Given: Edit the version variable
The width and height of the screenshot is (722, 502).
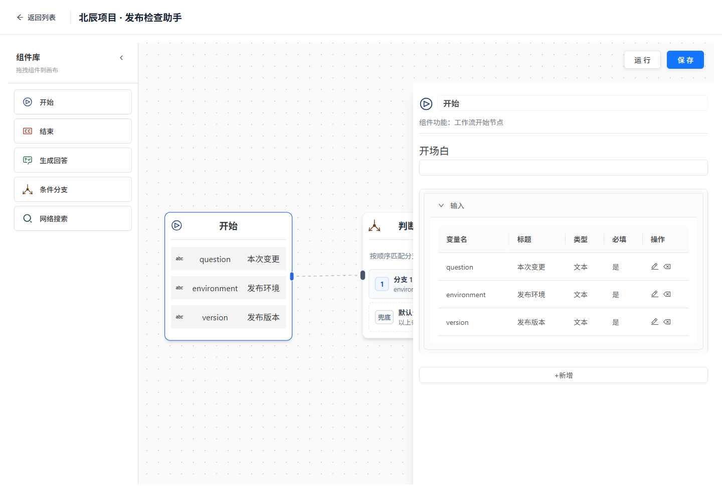Looking at the screenshot, I should pyautogui.click(x=655, y=322).
